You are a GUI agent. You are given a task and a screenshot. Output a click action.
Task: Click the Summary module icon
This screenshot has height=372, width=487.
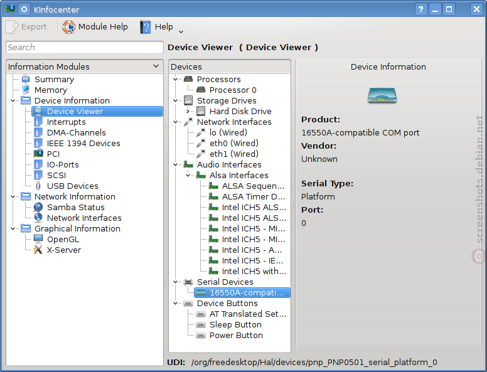pyautogui.click(x=26, y=79)
